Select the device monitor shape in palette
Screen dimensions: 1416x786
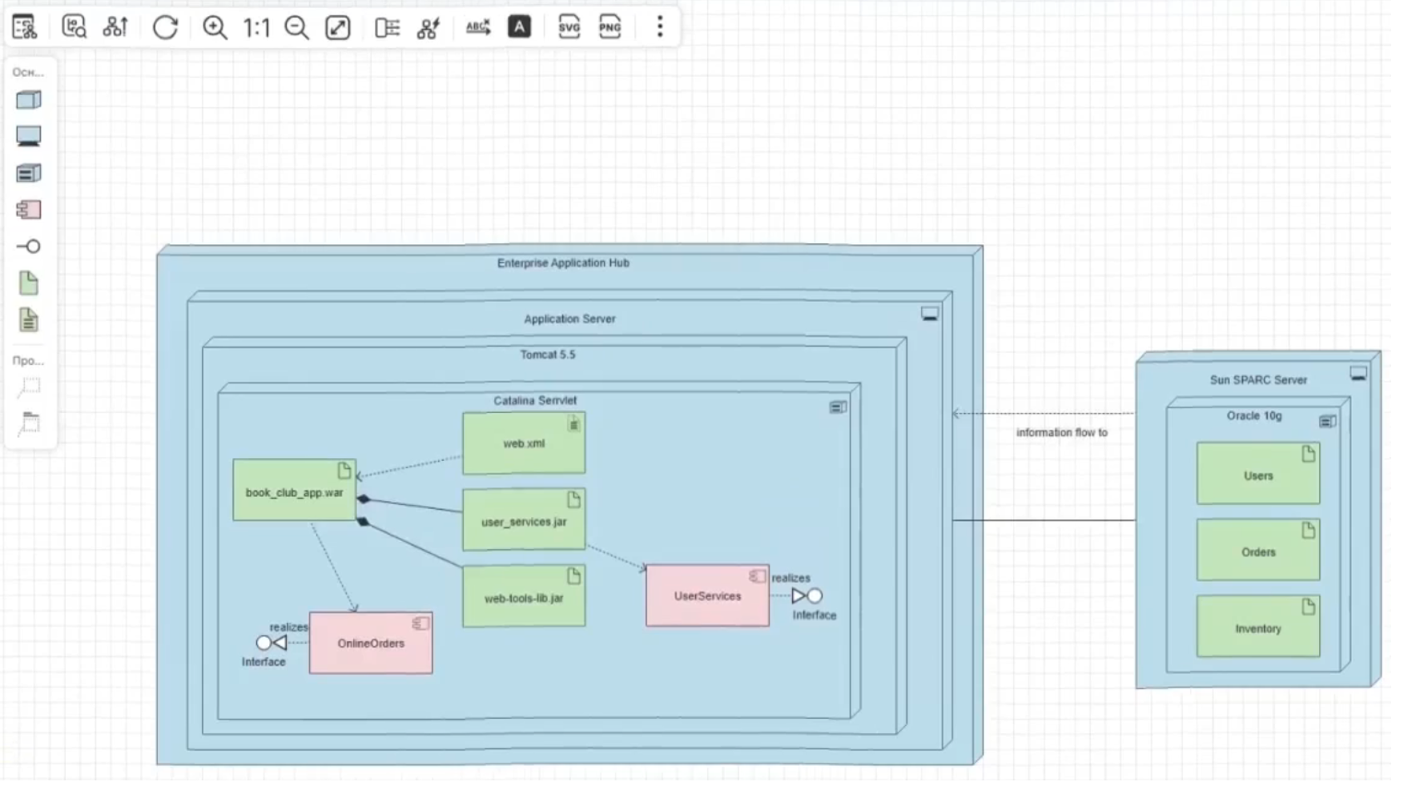pyautogui.click(x=29, y=136)
